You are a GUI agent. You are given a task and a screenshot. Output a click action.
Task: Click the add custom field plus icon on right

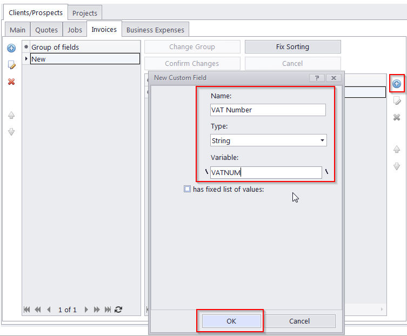click(x=396, y=84)
